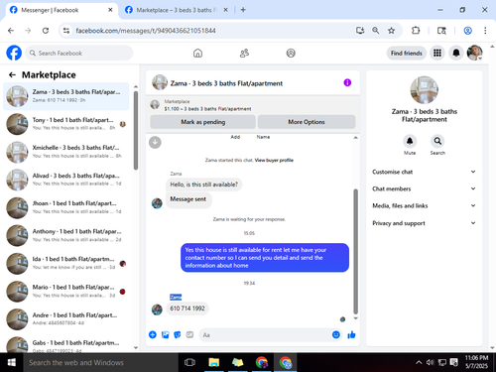Screen dimensions: 496x372
Task: Choose a sticker icon in composer
Action: pos(178,335)
